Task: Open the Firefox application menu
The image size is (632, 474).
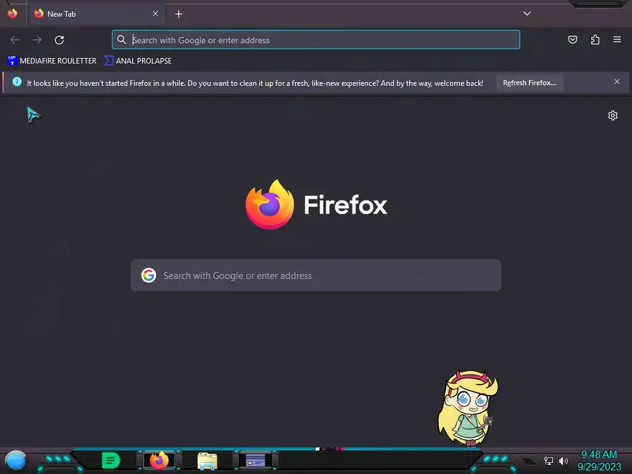Action: pyautogui.click(x=617, y=39)
